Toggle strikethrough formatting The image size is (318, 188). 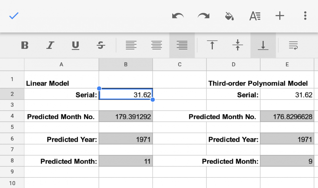(x=101, y=45)
